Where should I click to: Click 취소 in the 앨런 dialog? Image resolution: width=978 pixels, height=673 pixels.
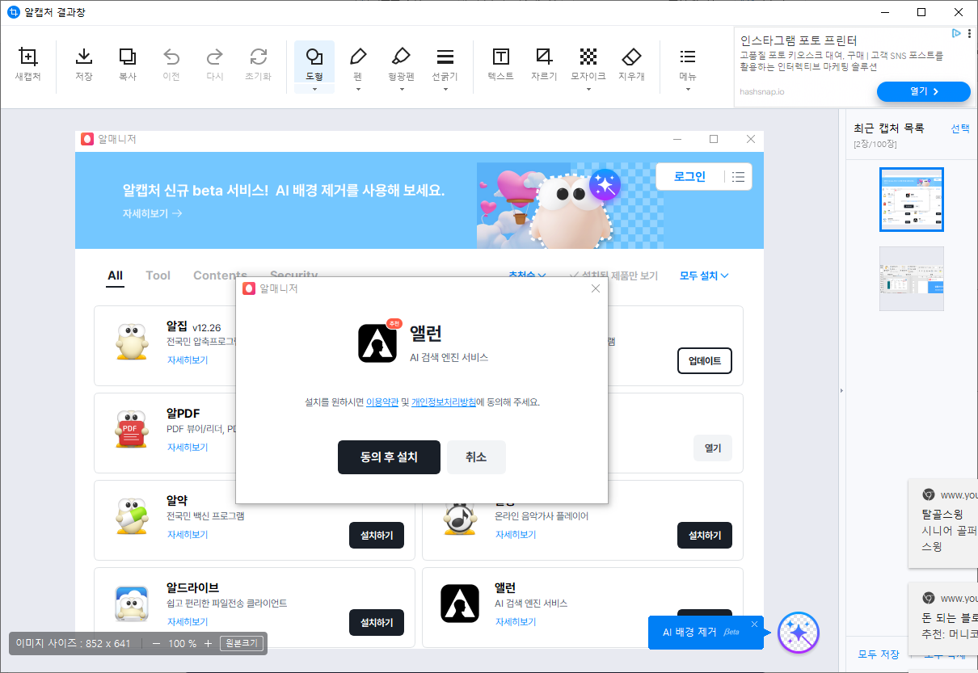pyautogui.click(x=476, y=457)
